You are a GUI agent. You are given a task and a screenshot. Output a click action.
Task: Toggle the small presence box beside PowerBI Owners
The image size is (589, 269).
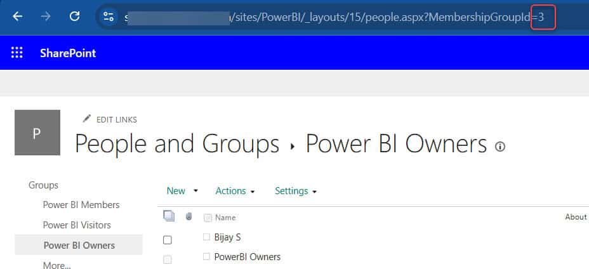coord(206,256)
